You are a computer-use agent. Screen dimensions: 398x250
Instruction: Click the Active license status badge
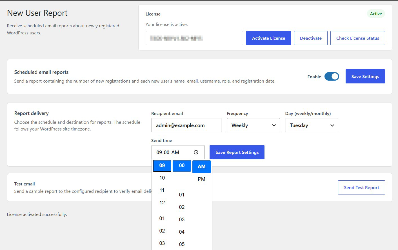pos(376,14)
